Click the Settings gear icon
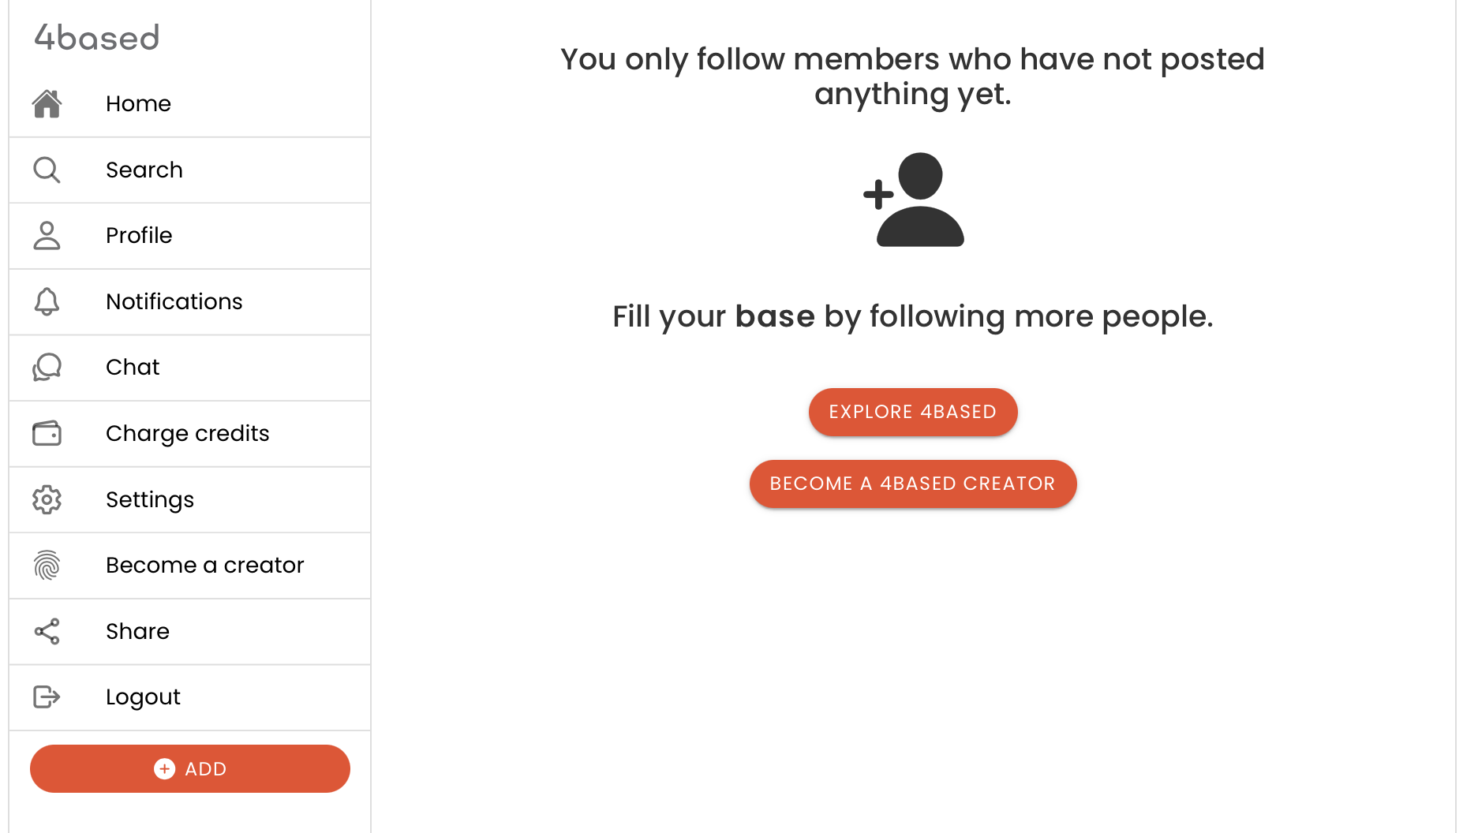The image size is (1463, 833). tap(47, 499)
